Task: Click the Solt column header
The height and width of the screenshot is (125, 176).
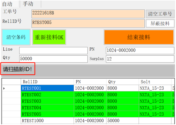Action: coord(155,82)
